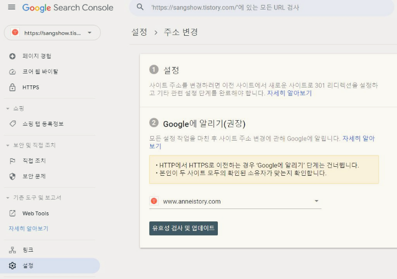The height and width of the screenshot is (279, 397).
Task: Go back to 설정 breadcrumb
Action: tap(139, 32)
